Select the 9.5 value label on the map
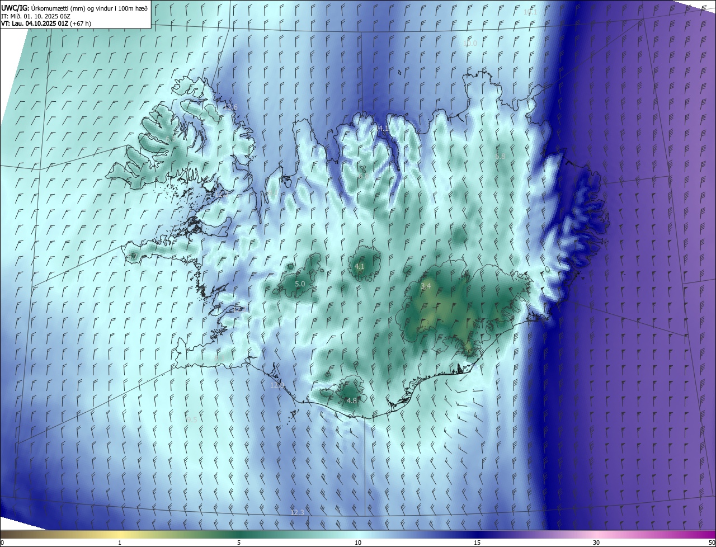This screenshot has width=716, height=547. pos(191,419)
